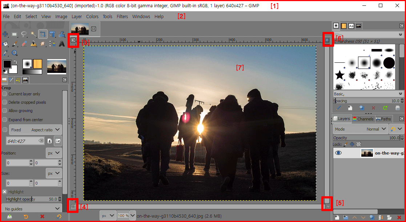
Task: Toggle zoom image when window size changes
Action: click(x=327, y=40)
